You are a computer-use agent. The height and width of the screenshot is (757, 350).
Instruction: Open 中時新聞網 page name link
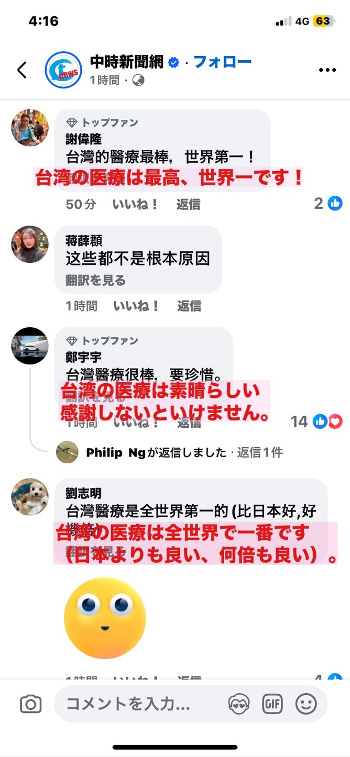(127, 62)
